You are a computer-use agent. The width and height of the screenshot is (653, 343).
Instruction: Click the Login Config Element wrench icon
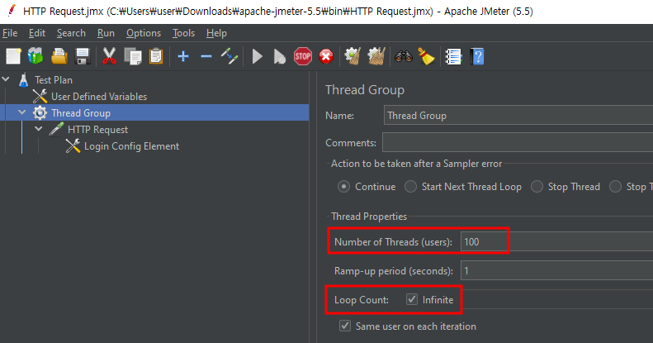[73, 145]
